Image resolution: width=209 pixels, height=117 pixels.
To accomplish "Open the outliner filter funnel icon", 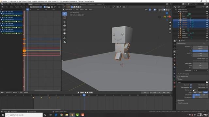I will tap(203, 7).
